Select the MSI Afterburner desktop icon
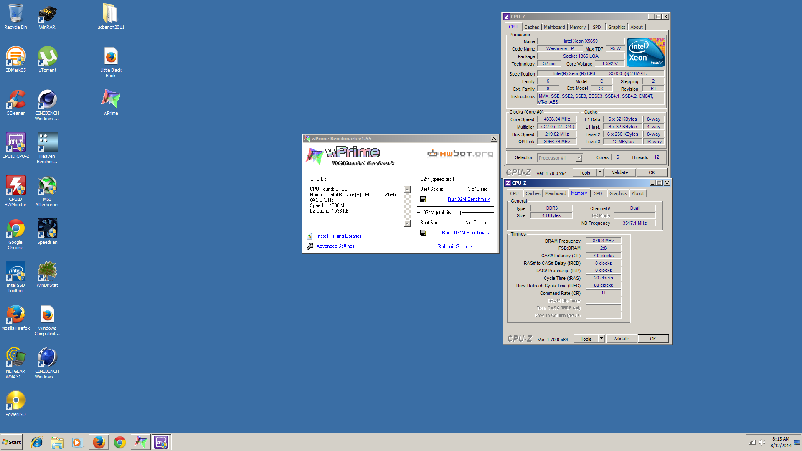 click(x=47, y=191)
